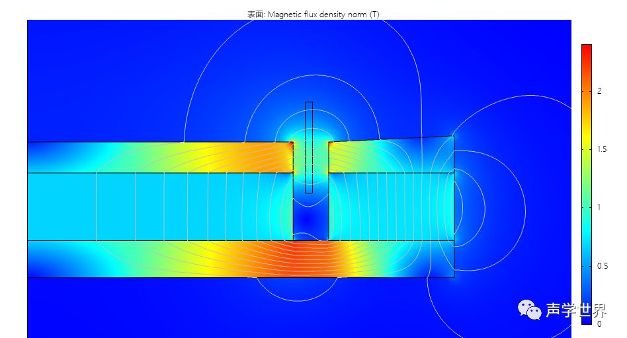Click the "1.5" tick label on the color legend
The image size is (627, 338).
(x=602, y=149)
